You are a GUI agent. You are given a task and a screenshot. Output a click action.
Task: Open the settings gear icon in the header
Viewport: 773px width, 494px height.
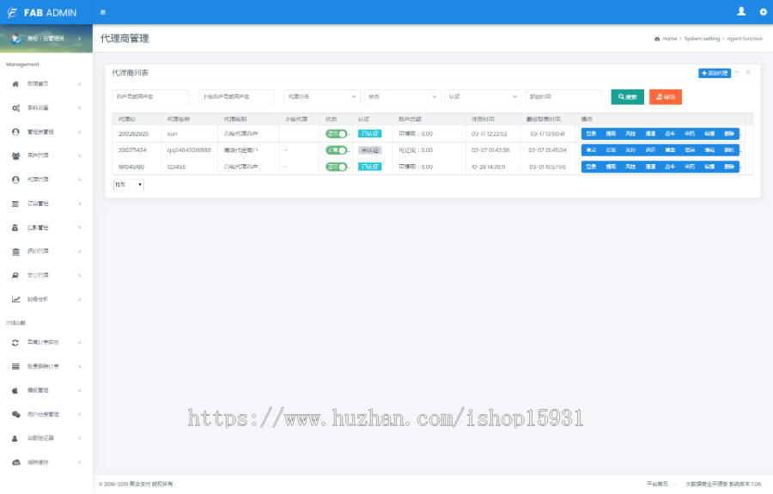(x=764, y=12)
